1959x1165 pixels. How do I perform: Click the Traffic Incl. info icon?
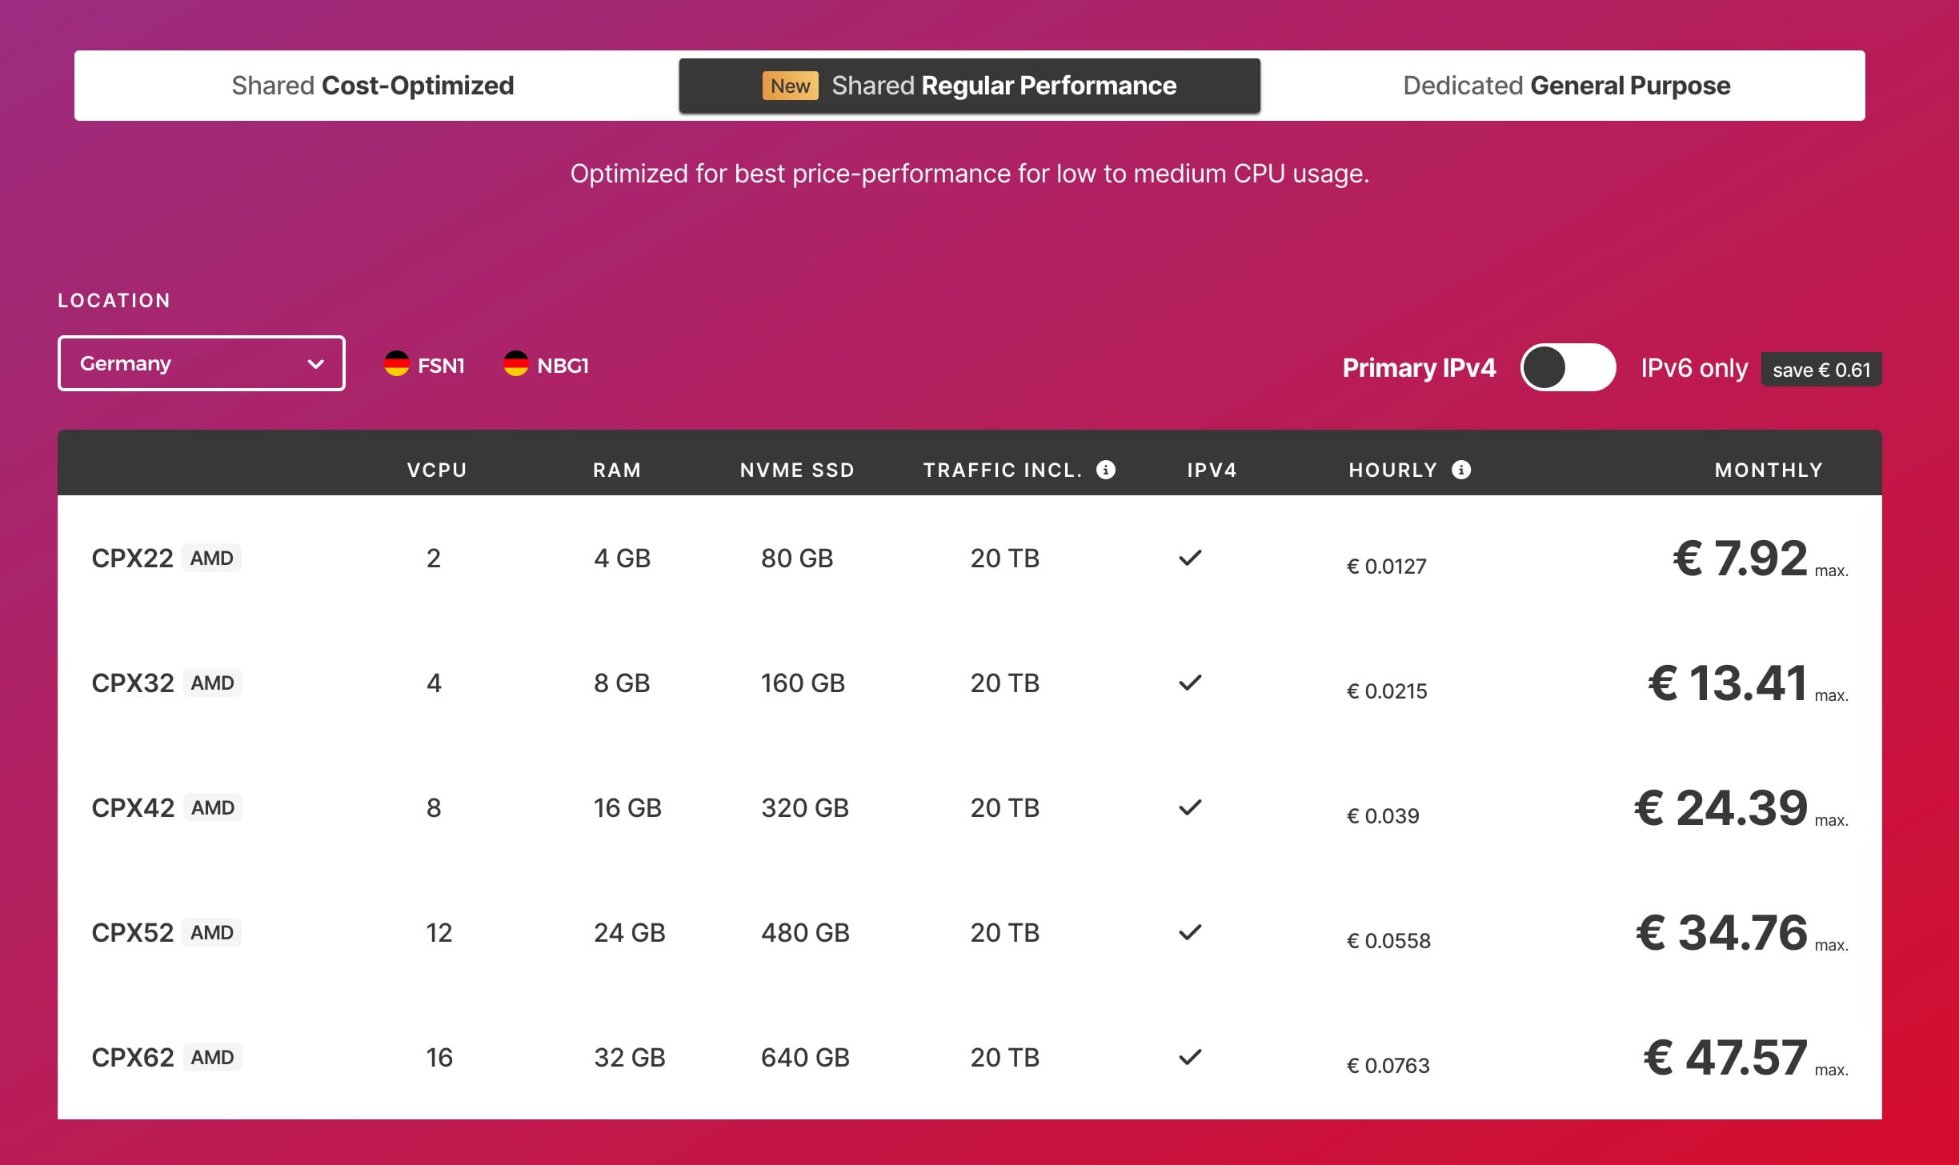[1106, 470]
